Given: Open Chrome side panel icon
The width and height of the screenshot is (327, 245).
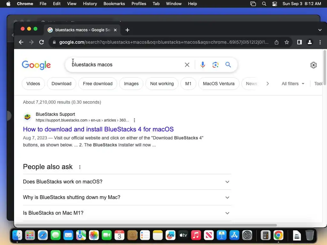Looking at the screenshot, I should [300, 42].
